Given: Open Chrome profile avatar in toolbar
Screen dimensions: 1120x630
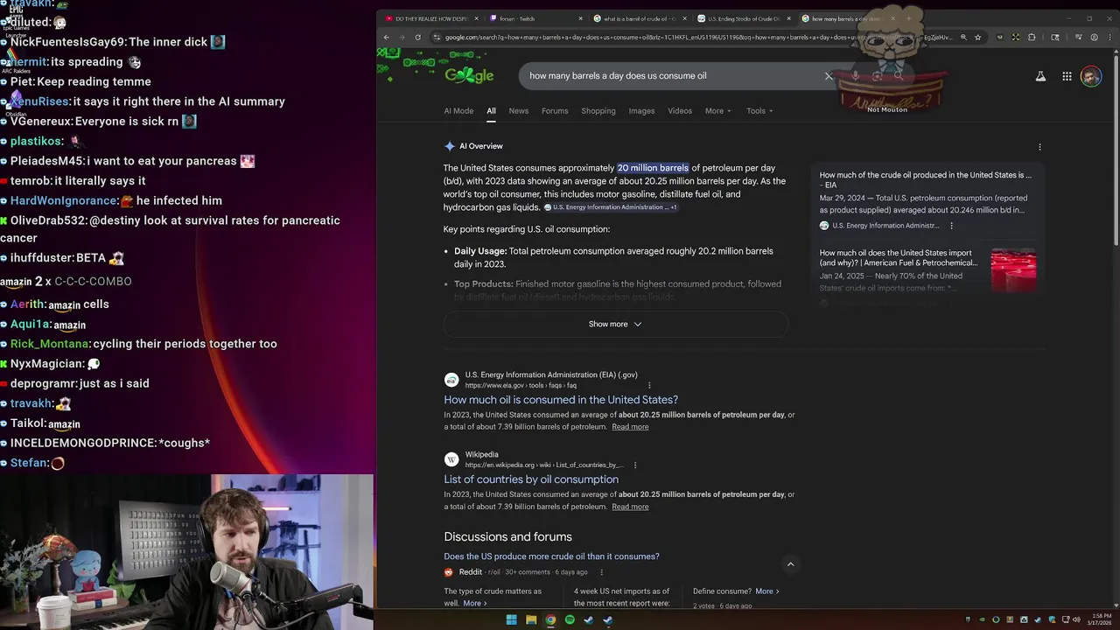Looking at the screenshot, I should tap(1094, 38).
